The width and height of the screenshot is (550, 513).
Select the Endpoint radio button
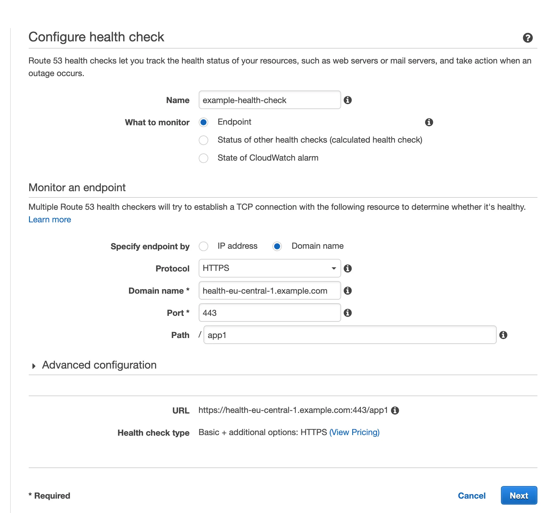click(x=203, y=122)
